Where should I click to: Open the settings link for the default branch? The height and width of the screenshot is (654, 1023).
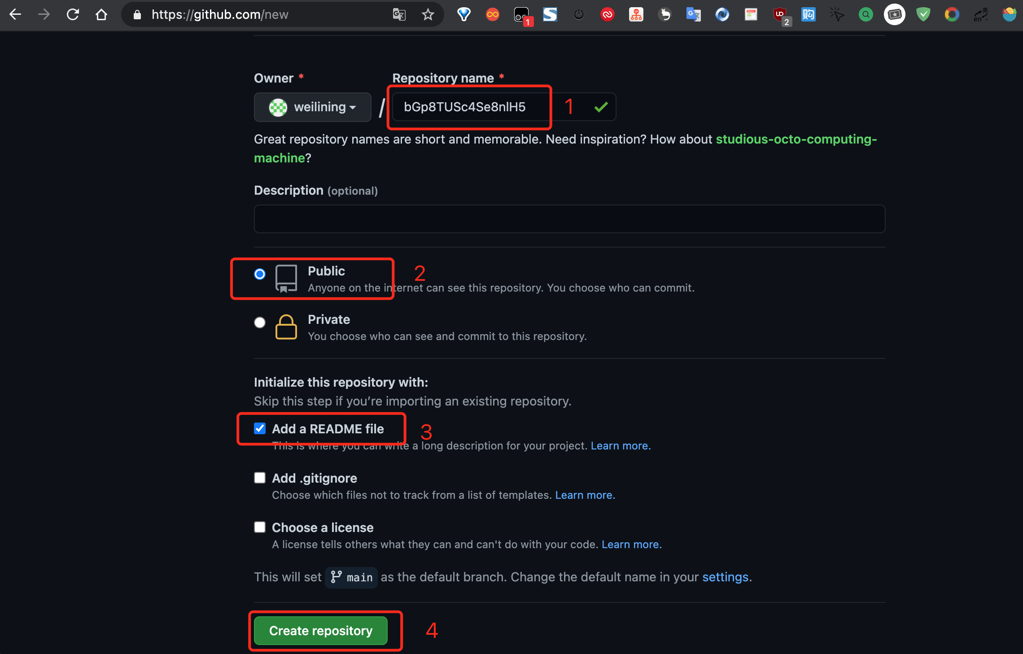pos(725,577)
